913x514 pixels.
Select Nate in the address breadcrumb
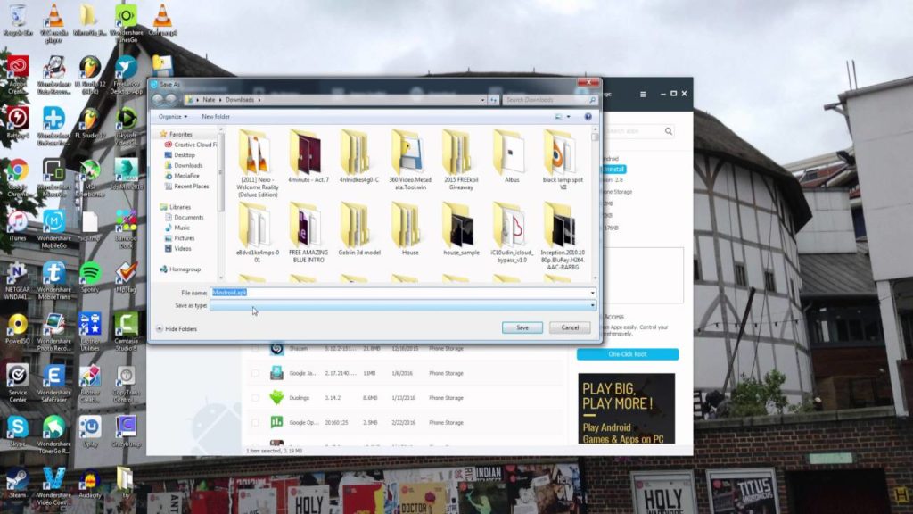point(209,100)
